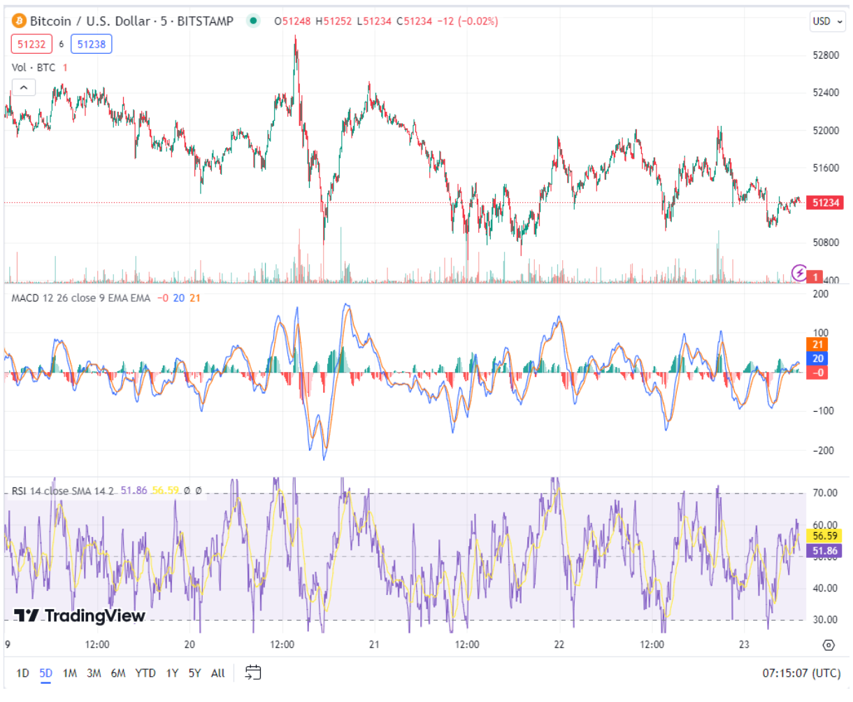
Task: Click the purple lightning bolt icon
Action: pyautogui.click(x=798, y=273)
